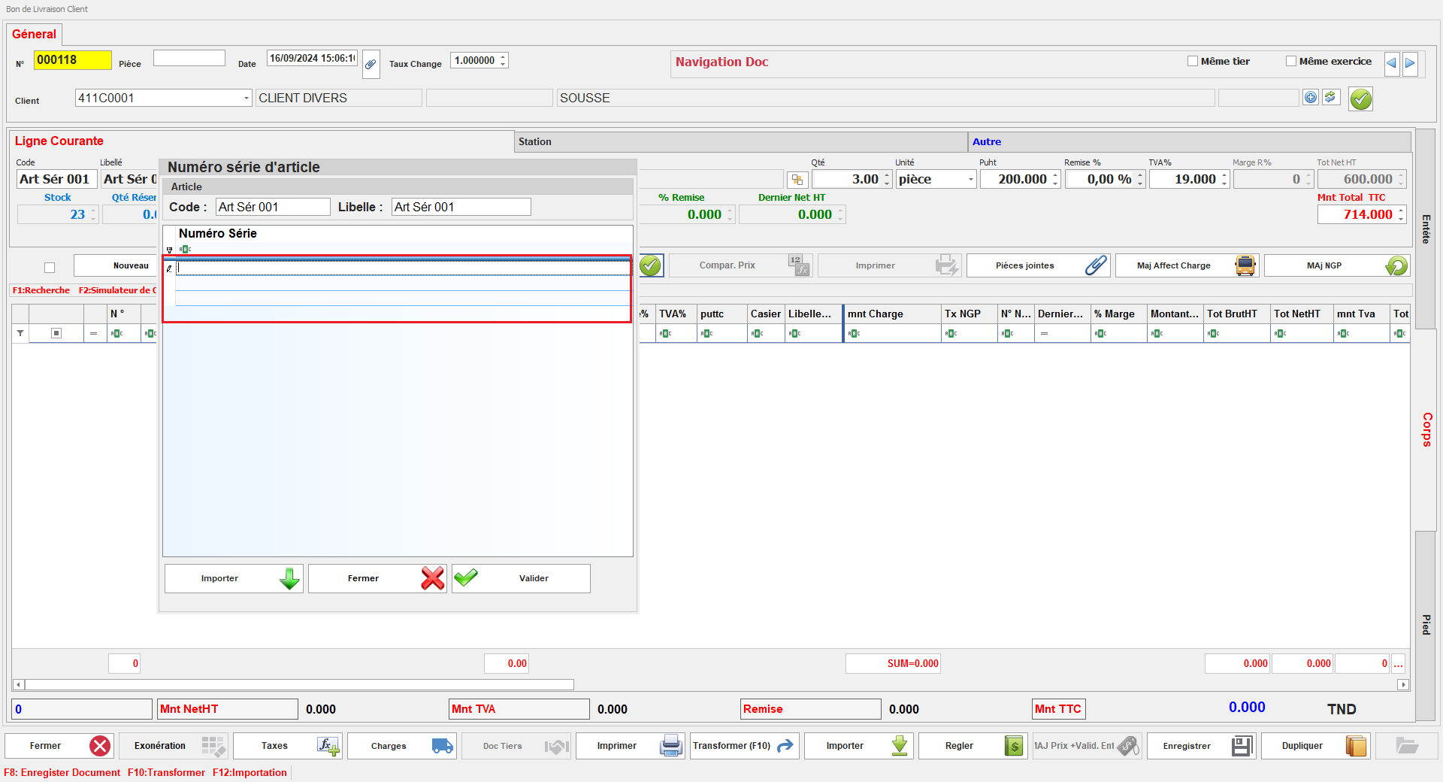Click the Dupliquer copy icon
This screenshot has width=1443, height=782.
click(x=1357, y=746)
